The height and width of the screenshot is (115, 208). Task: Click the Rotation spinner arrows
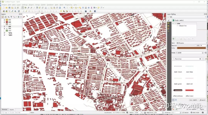181,113
